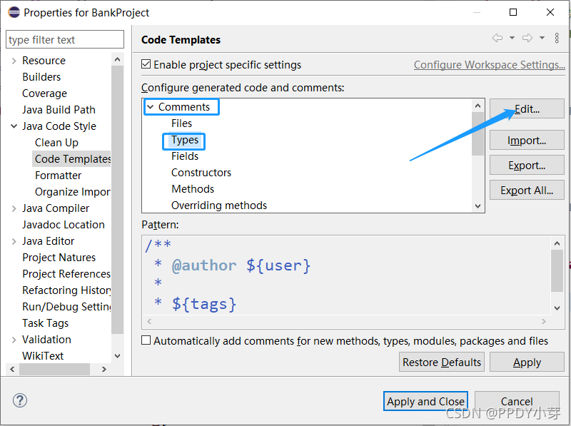Viewport: 571px width, 426px height.
Task: Click the down arrow of the templates list scrollbar
Action: 477,206
